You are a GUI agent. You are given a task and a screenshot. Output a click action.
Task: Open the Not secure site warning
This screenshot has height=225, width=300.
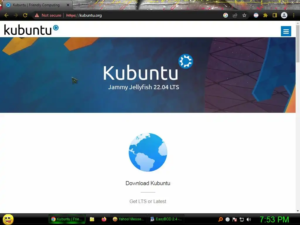coord(48,15)
